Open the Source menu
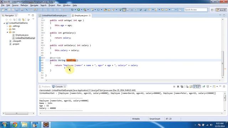Screen dimensions: 228x128 pyautogui.click(x=15, y=5)
